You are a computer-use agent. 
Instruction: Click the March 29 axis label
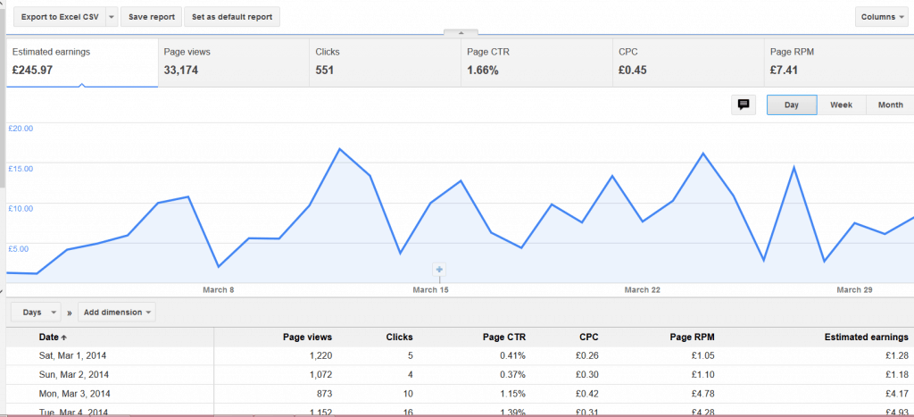pos(854,290)
